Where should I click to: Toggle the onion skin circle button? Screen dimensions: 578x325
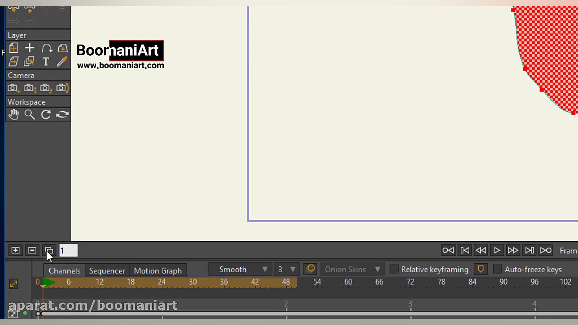[310, 269]
